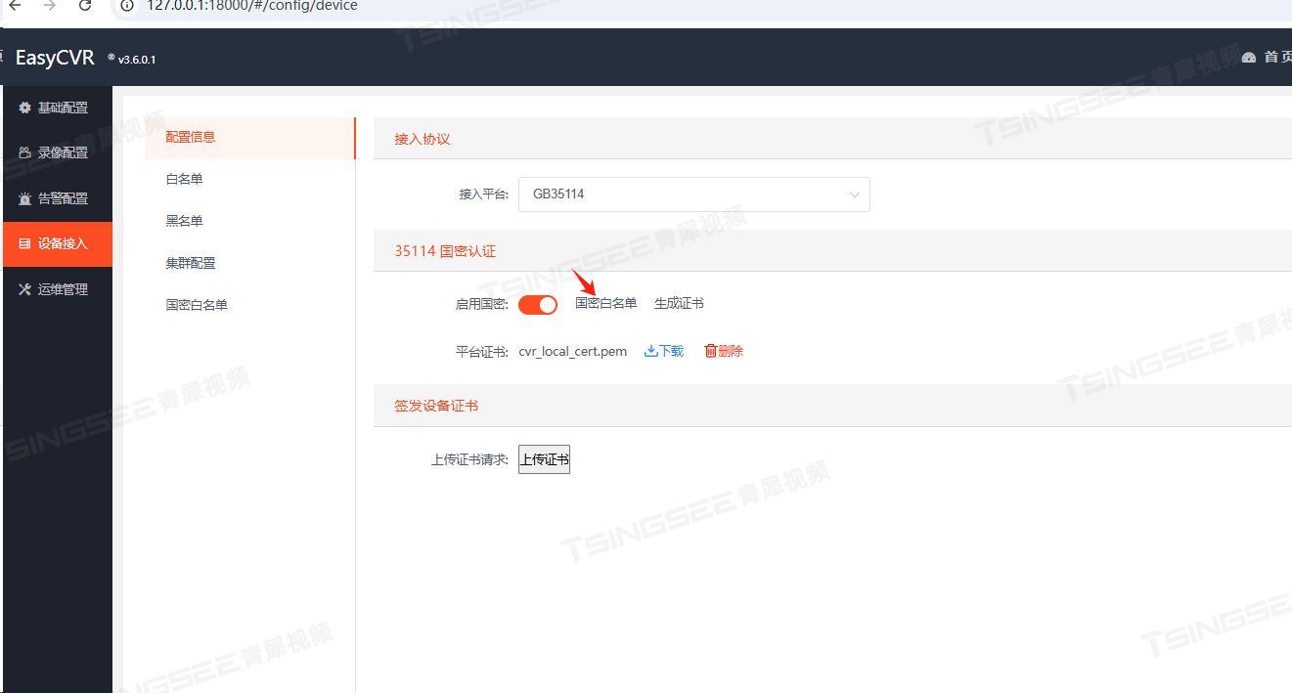Click the v3.6.0.1 version label

(137, 60)
